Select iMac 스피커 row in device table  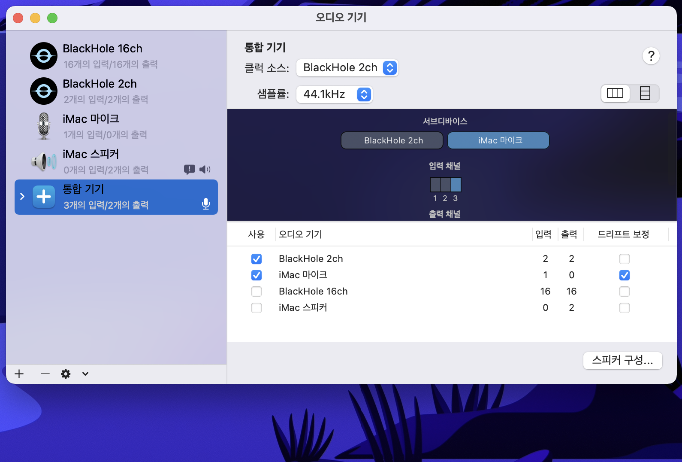coord(452,308)
